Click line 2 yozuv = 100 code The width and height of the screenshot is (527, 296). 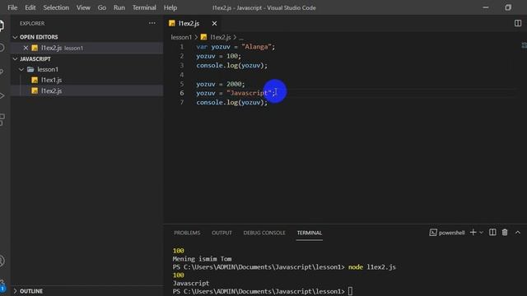218,56
